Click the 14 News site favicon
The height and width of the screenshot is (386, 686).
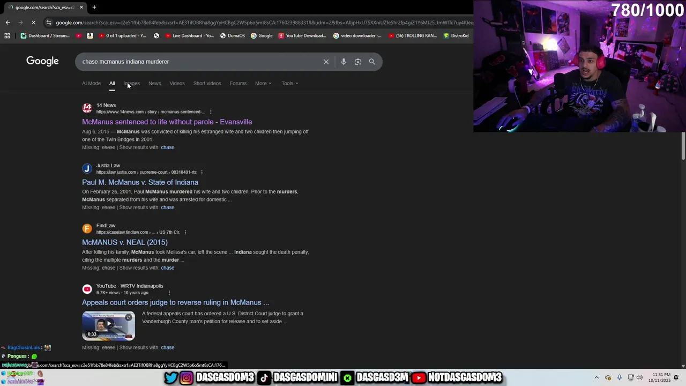[87, 108]
